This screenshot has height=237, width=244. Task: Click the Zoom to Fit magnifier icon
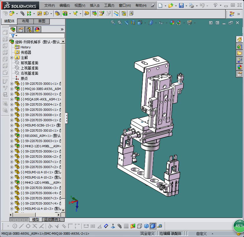point(113,23)
